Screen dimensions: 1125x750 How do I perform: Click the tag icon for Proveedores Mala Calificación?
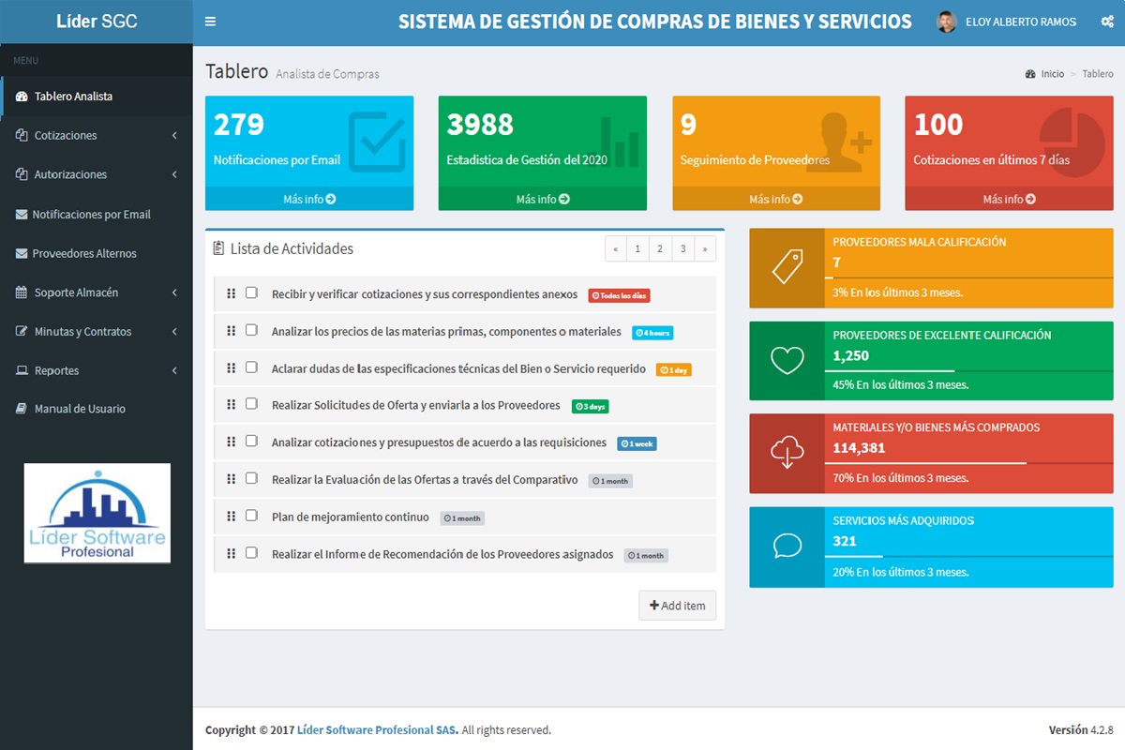[787, 268]
